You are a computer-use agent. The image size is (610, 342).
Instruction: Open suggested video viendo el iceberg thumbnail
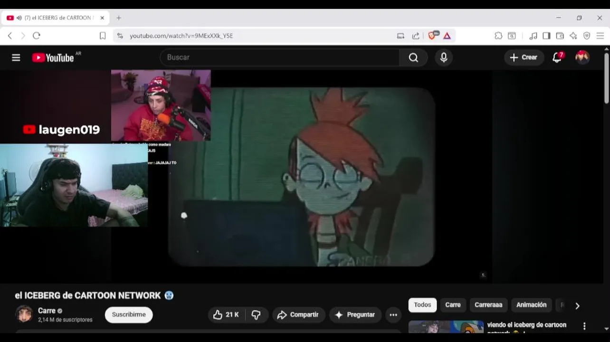point(446,327)
